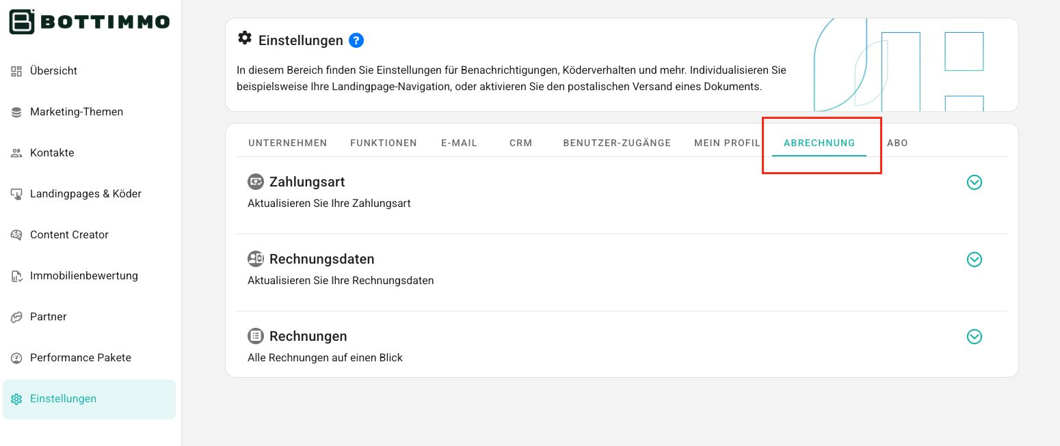Click 'Alle Rechnungen auf einen Blick' text
The width and height of the screenshot is (1060, 446).
(325, 358)
